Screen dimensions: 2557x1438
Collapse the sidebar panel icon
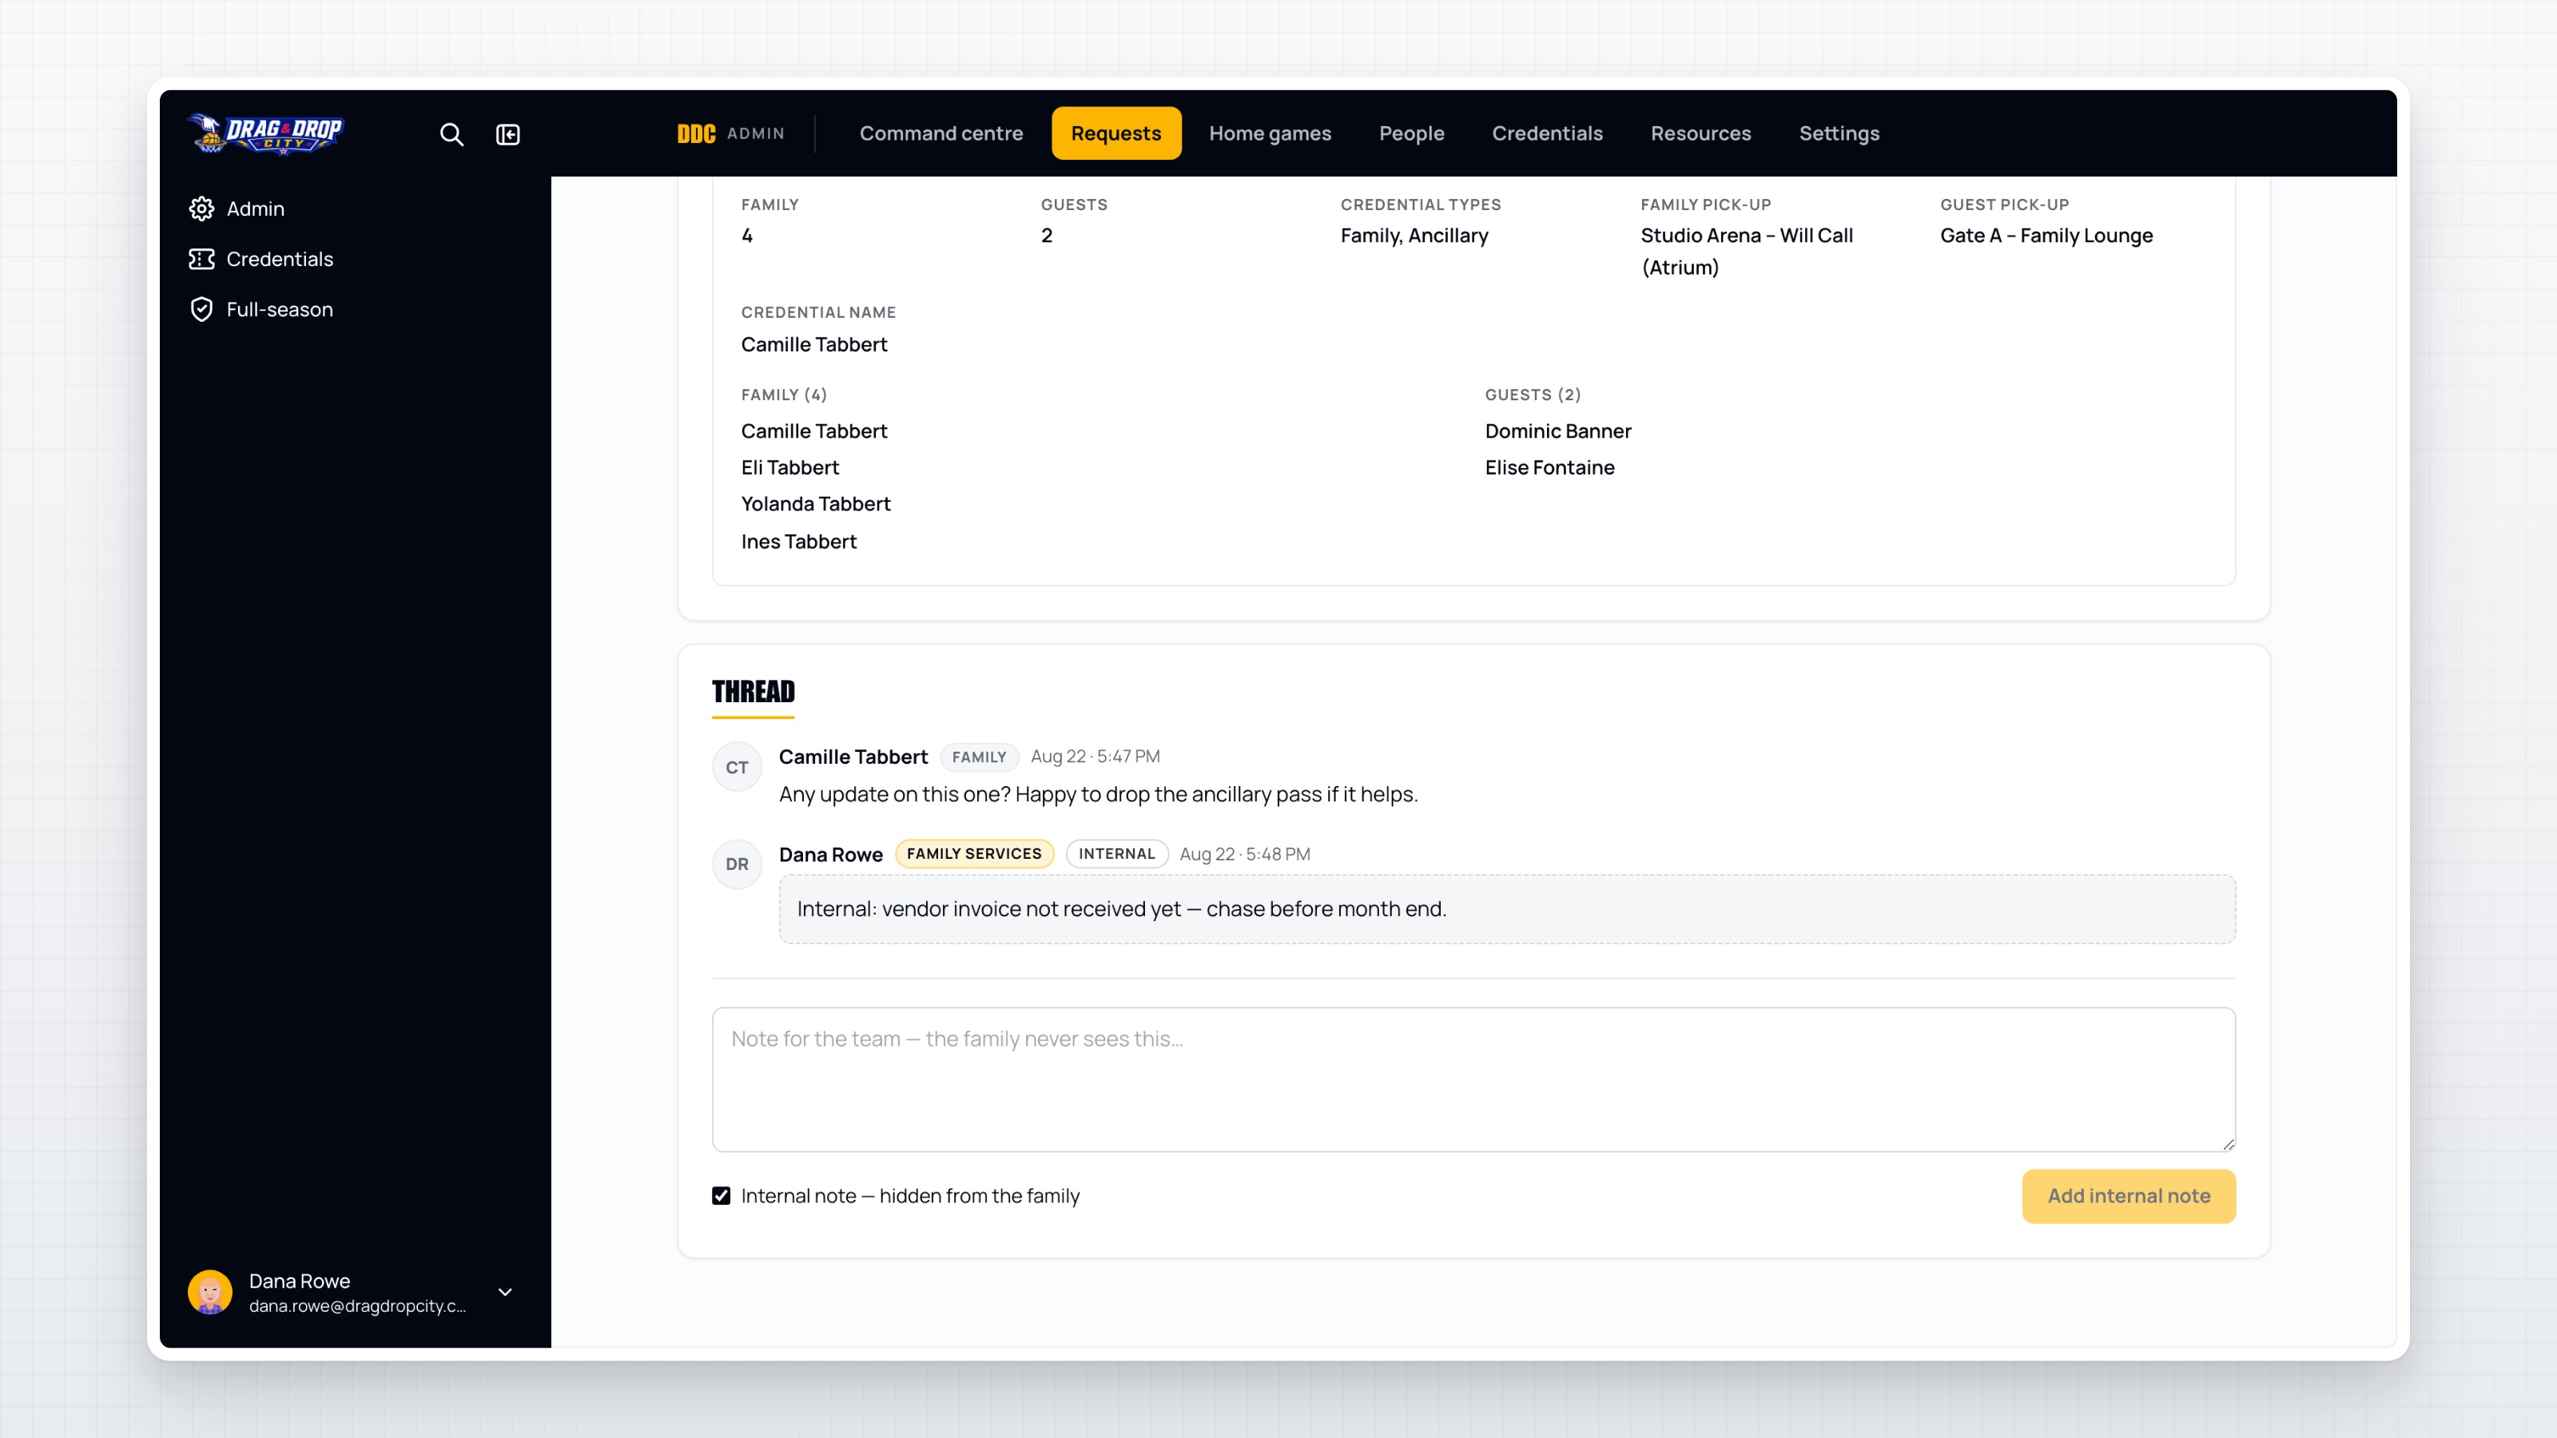point(507,134)
